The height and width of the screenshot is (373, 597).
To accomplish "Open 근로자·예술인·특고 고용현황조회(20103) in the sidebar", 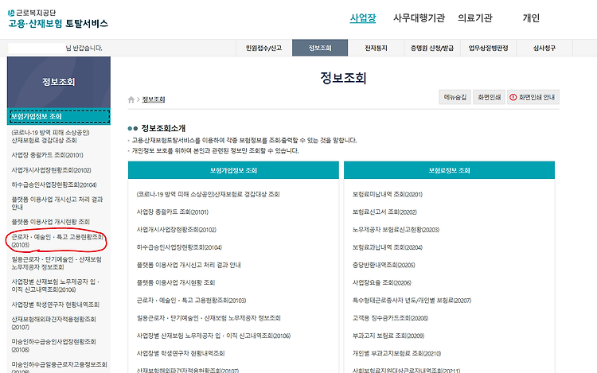I will (x=57, y=241).
